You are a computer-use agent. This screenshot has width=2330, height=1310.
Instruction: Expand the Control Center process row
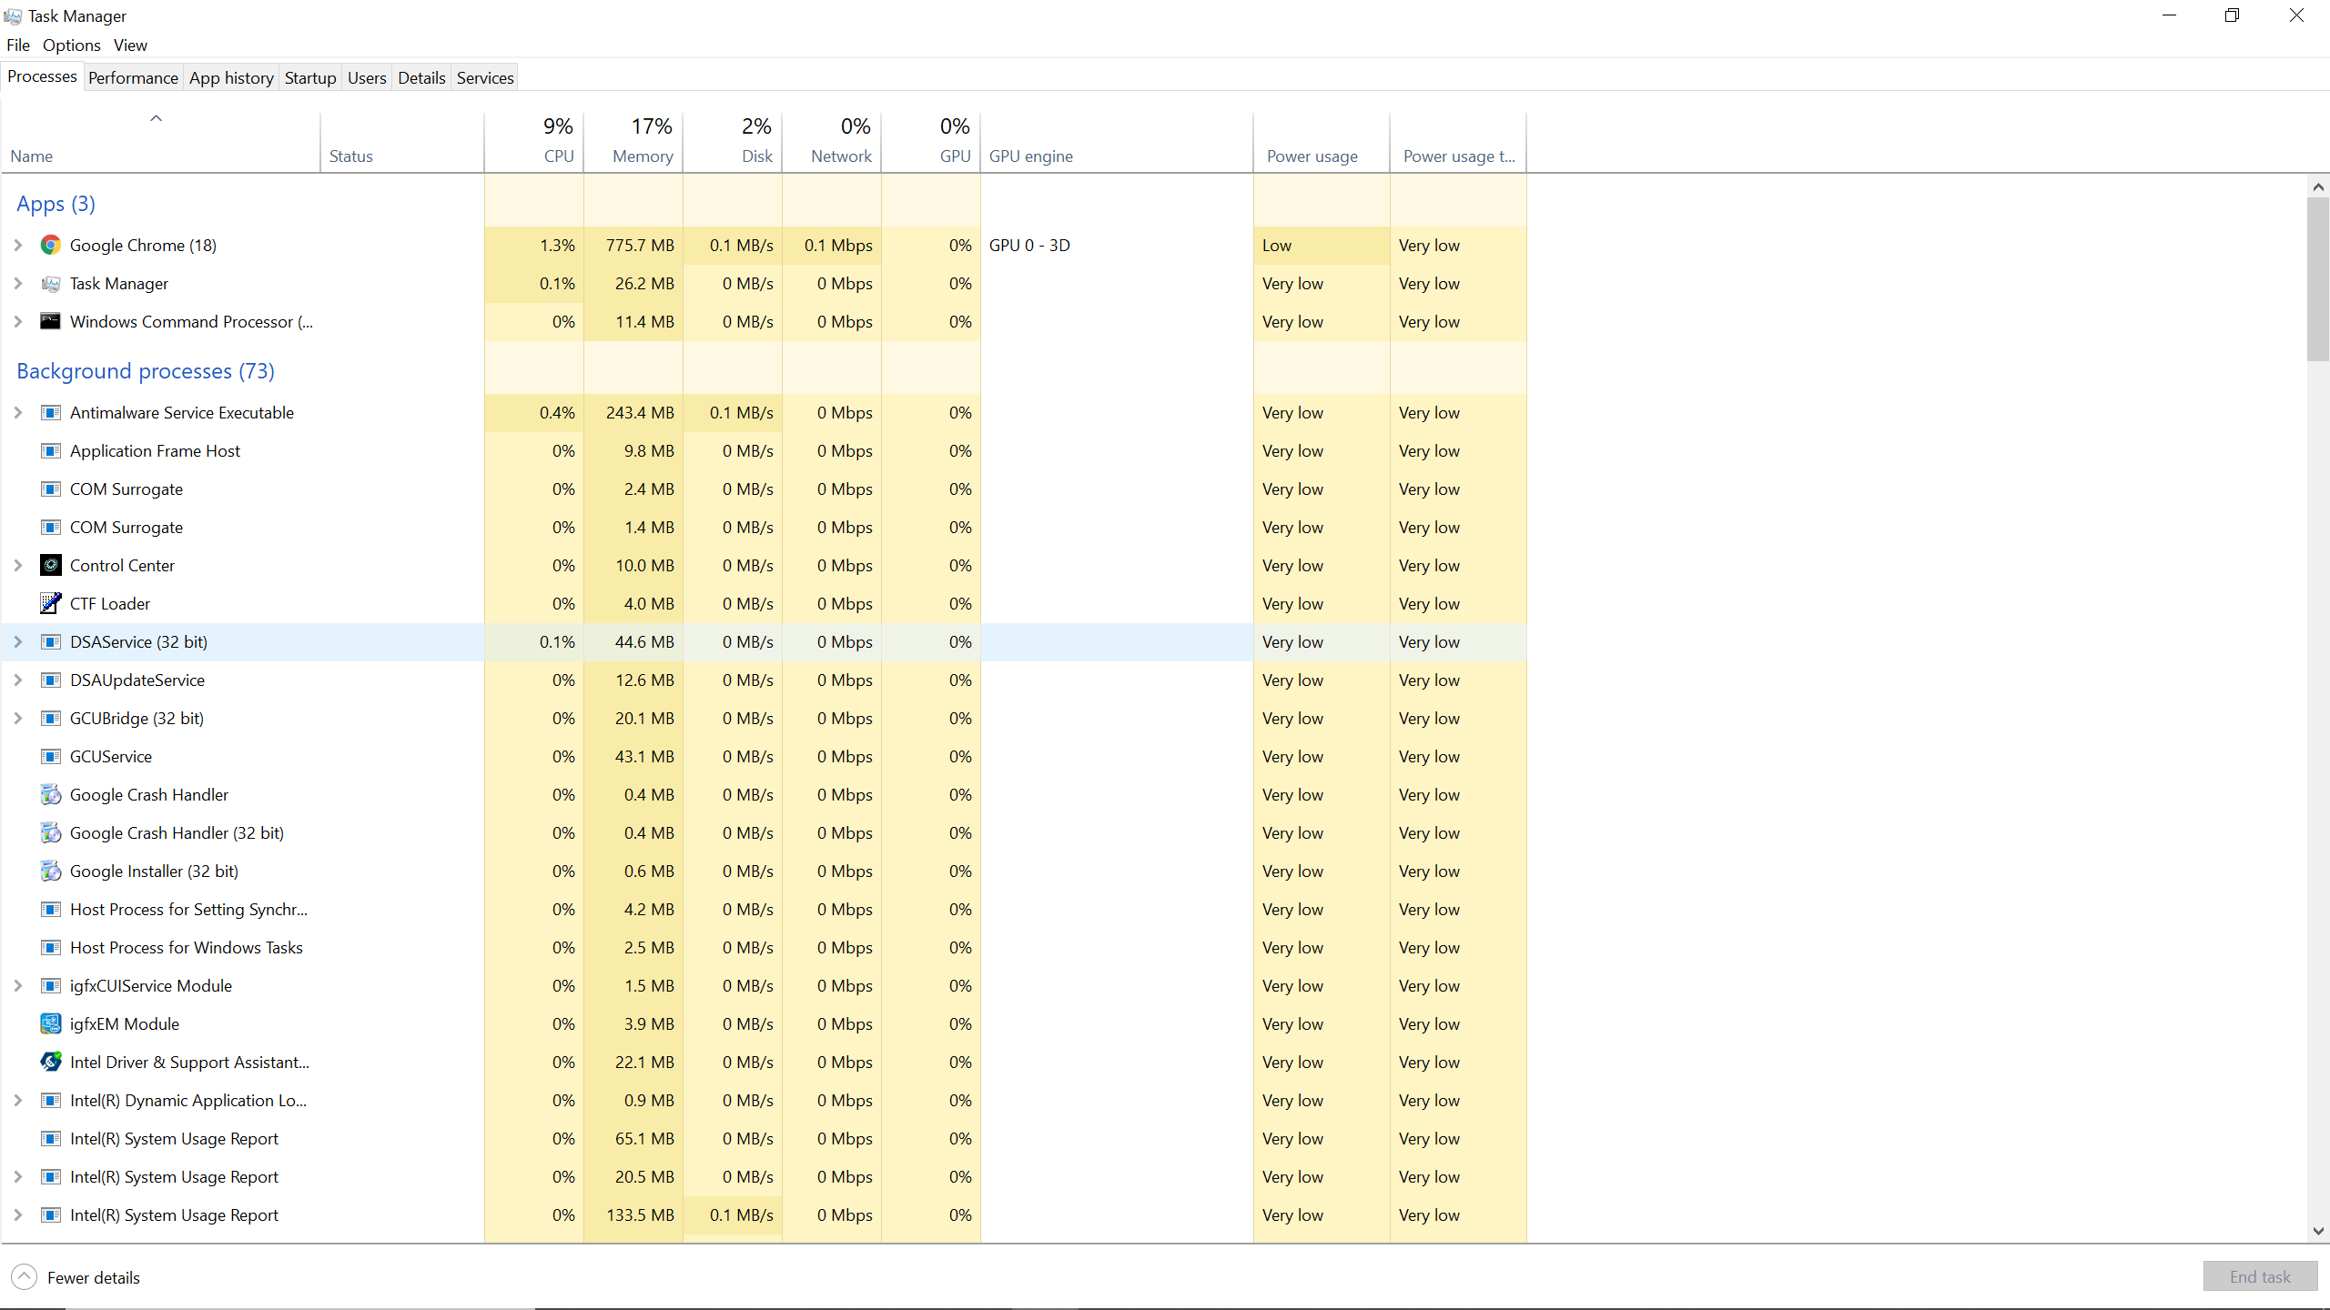click(17, 565)
